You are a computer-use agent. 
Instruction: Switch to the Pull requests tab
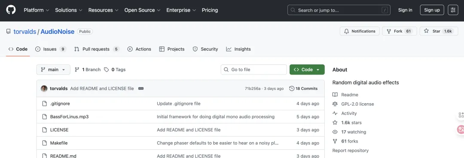pyautogui.click(x=97, y=49)
